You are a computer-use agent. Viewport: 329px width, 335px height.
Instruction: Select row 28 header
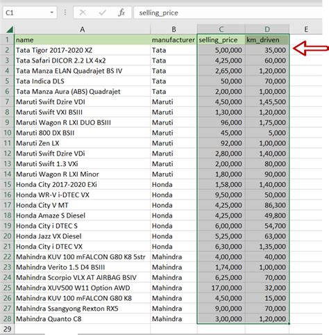(x=7, y=319)
